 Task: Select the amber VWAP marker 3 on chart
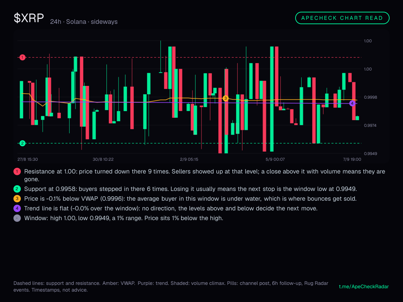225,98
